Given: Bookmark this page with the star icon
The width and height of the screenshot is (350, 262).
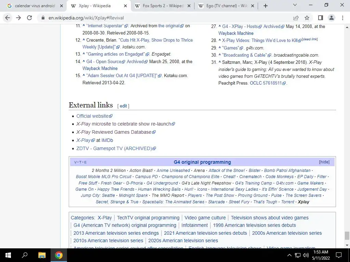Looking at the screenshot, I should click(x=307, y=18).
